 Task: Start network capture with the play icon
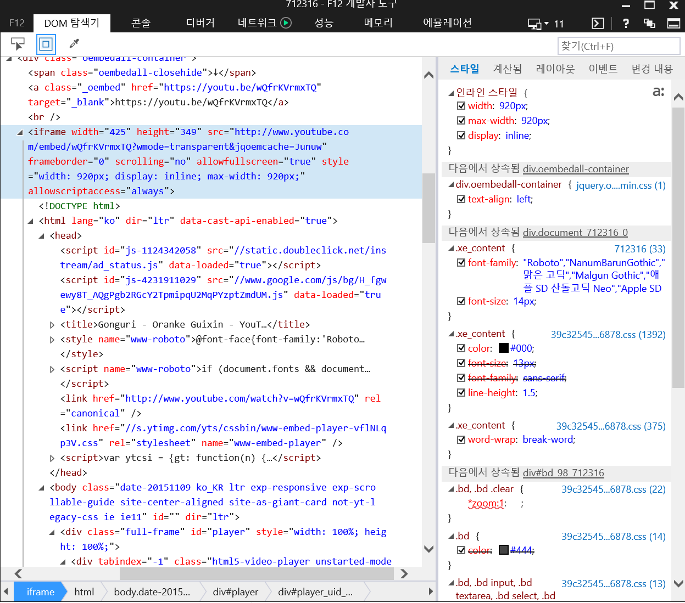click(x=286, y=23)
